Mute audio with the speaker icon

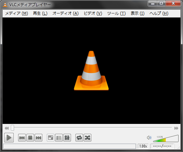(x=149, y=138)
